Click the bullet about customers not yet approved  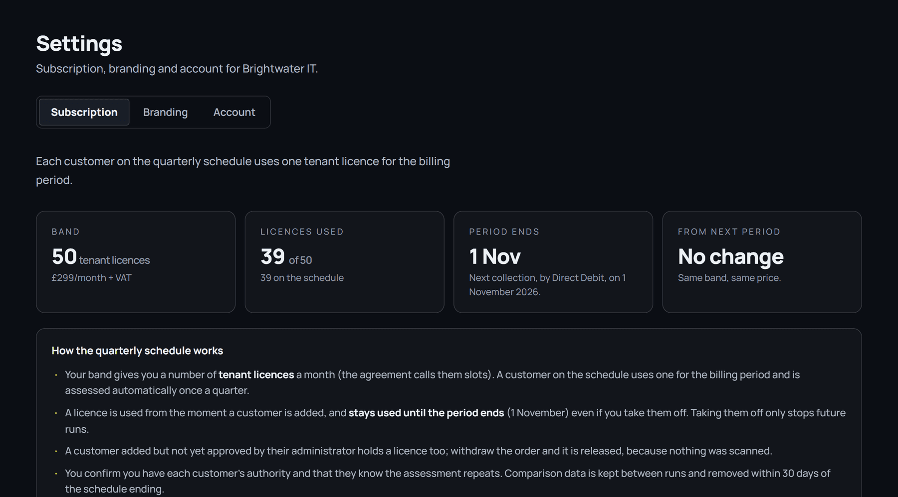(x=418, y=451)
